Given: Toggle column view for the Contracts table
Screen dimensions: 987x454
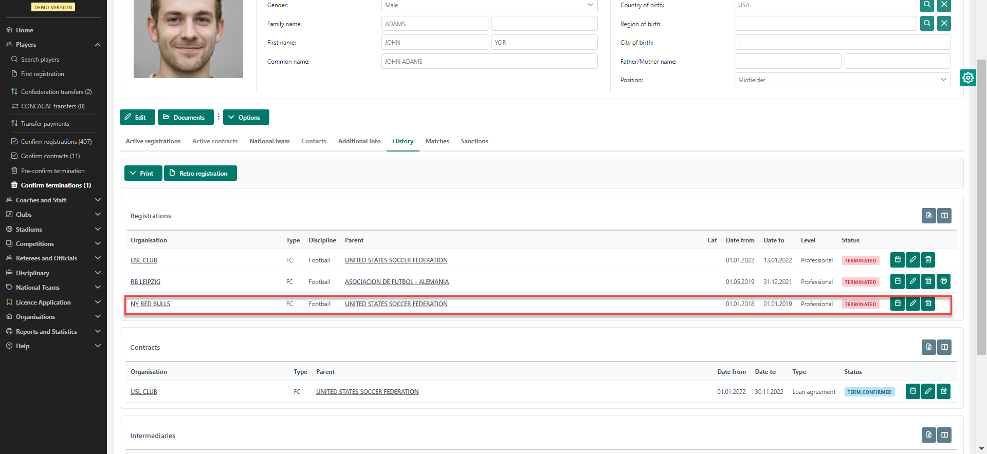Looking at the screenshot, I should [944, 347].
